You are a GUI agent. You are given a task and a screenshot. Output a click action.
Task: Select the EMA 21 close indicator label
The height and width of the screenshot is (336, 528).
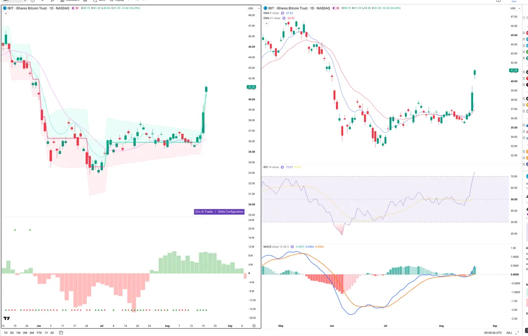click(272, 18)
